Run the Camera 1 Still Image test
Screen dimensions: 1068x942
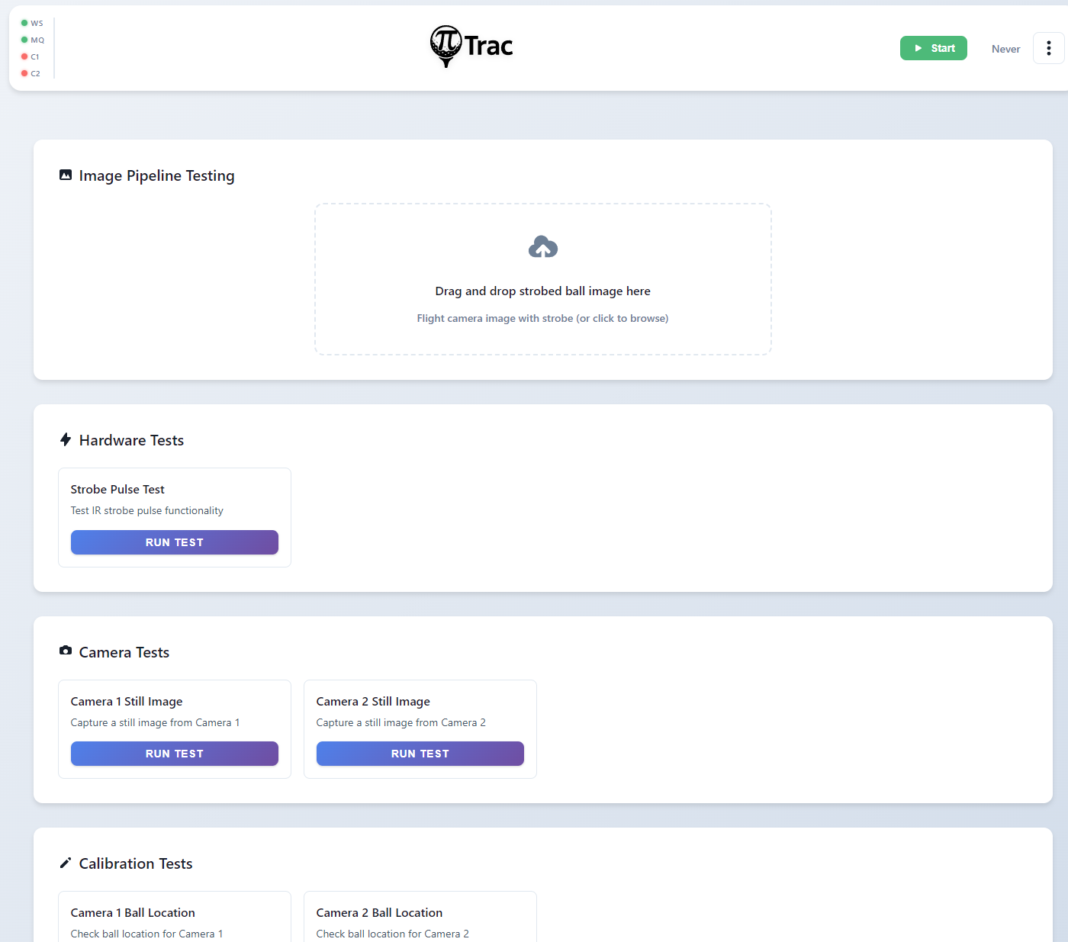tap(174, 754)
